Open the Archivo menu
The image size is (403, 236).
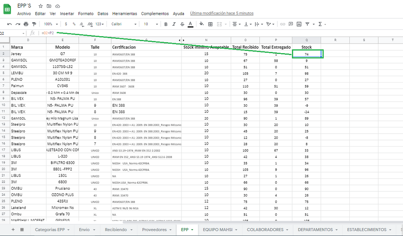click(24, 14)
